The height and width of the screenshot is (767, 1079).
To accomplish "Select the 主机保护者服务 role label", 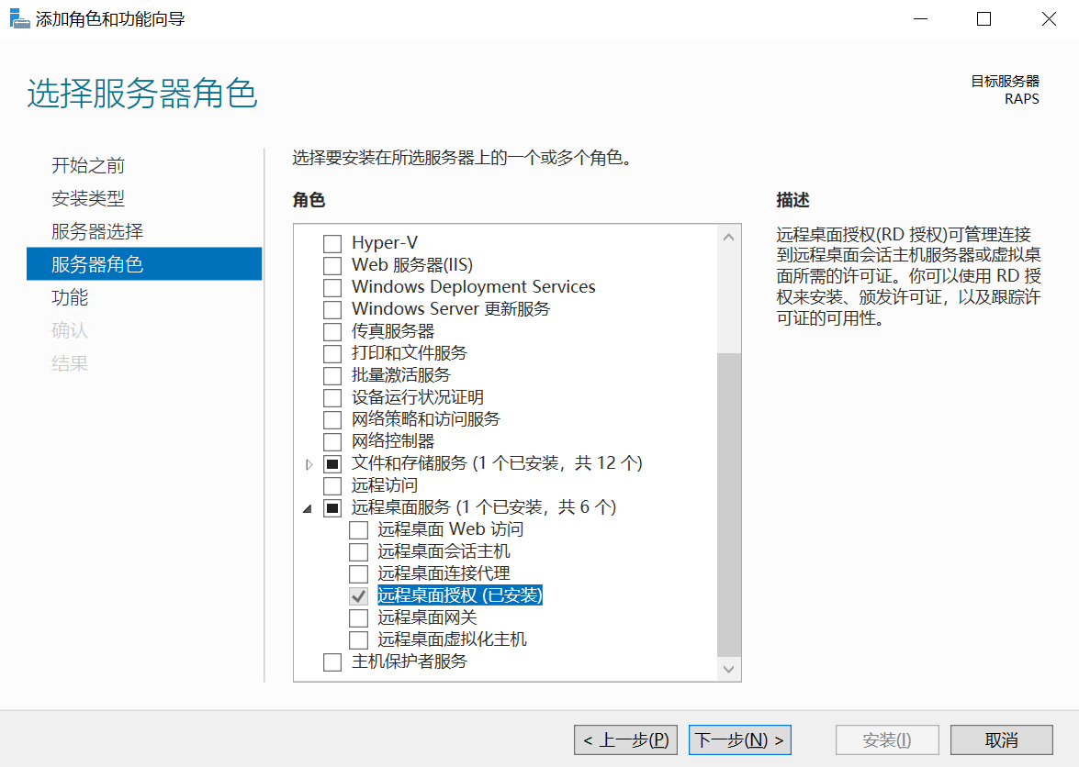I will tap(409, 661).
